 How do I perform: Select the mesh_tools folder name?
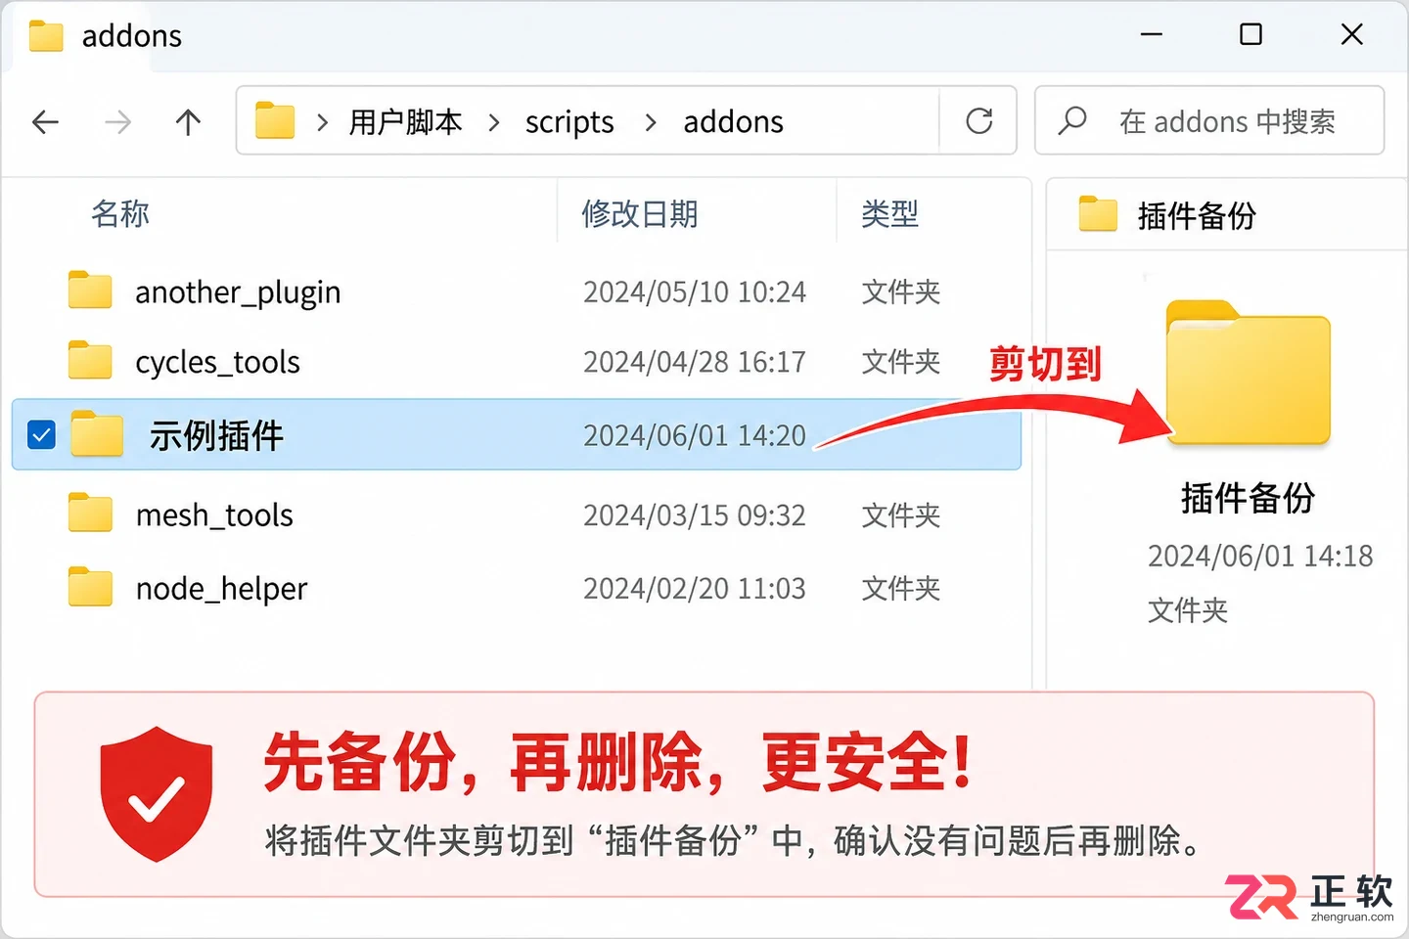(214, 514)
